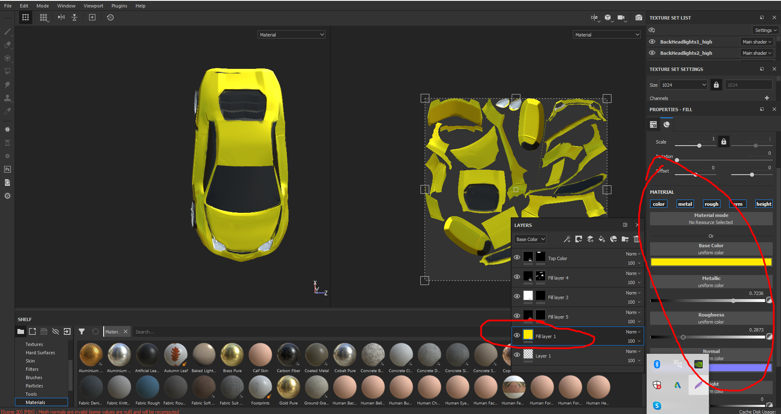Toggle the size lock in Texture Set Settings

[716, 85]
